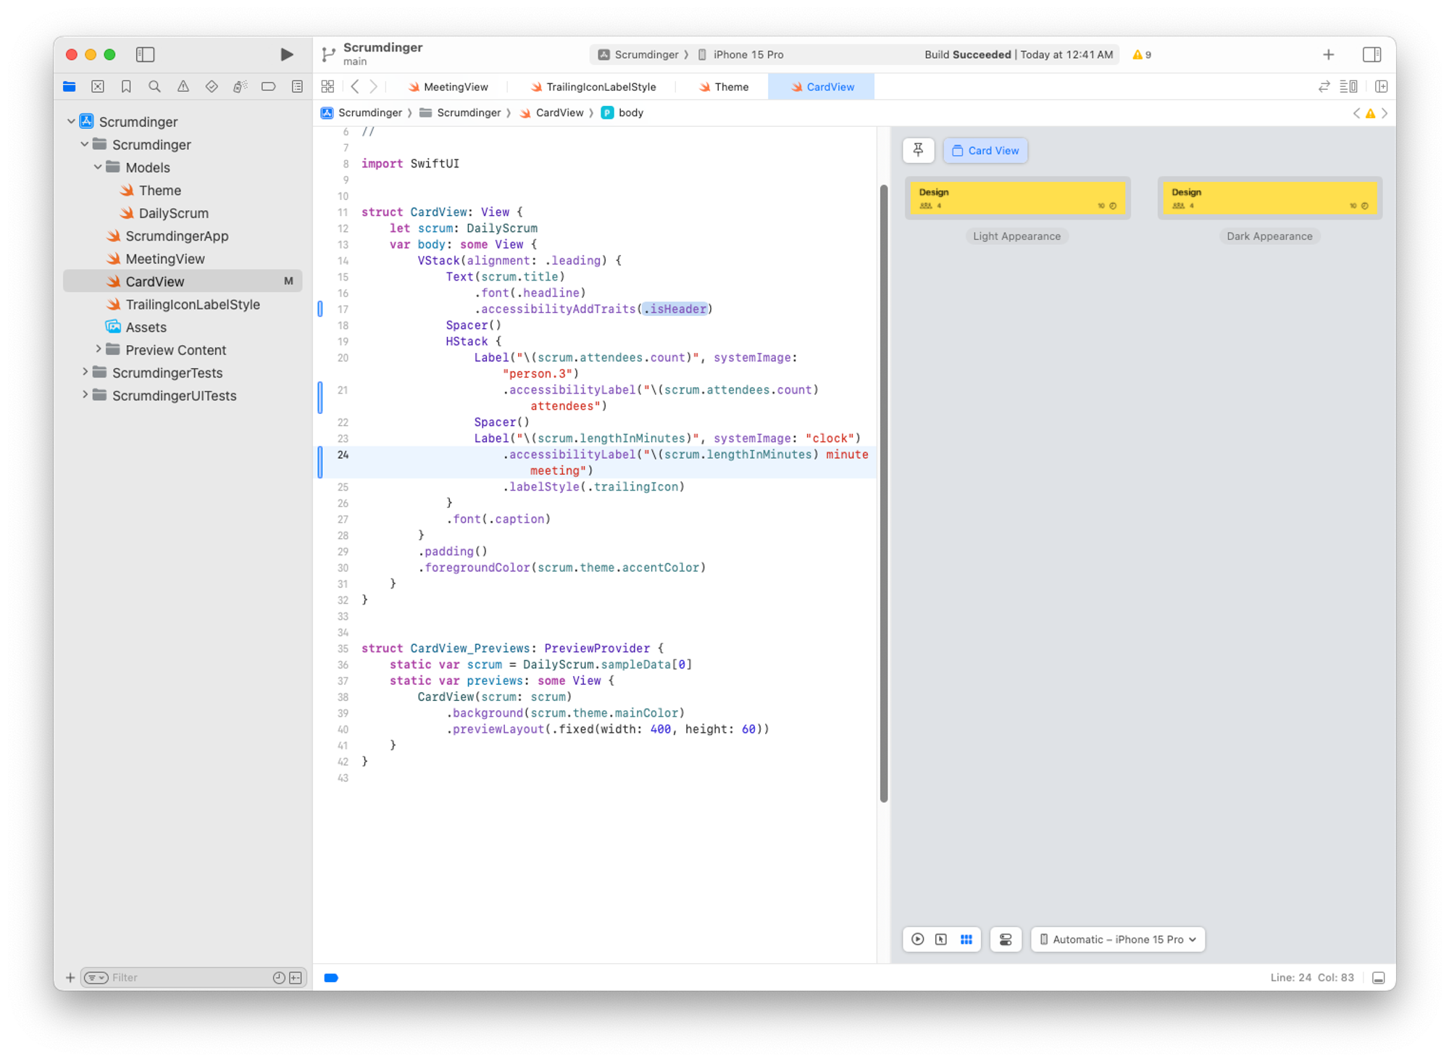Open canvas device settings button
Image resolution: width=1449 pixels, height=1061 pixels.
(x=1006, y=939)
